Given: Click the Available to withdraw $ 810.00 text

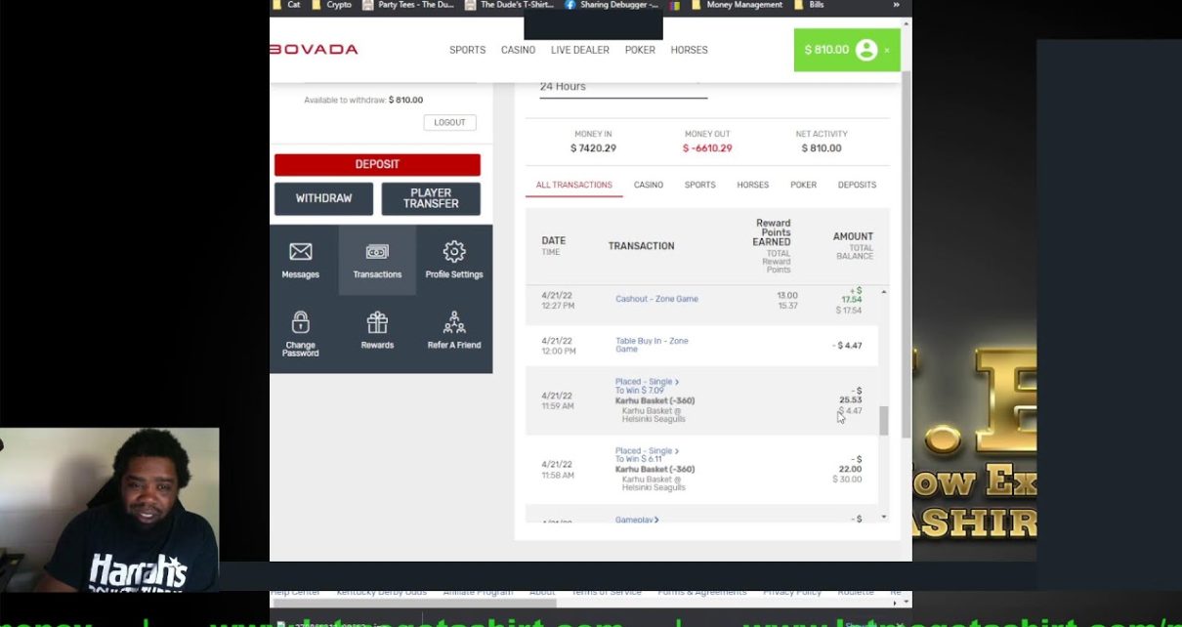Looking at the screenshot, I should (x=363, y=100).
